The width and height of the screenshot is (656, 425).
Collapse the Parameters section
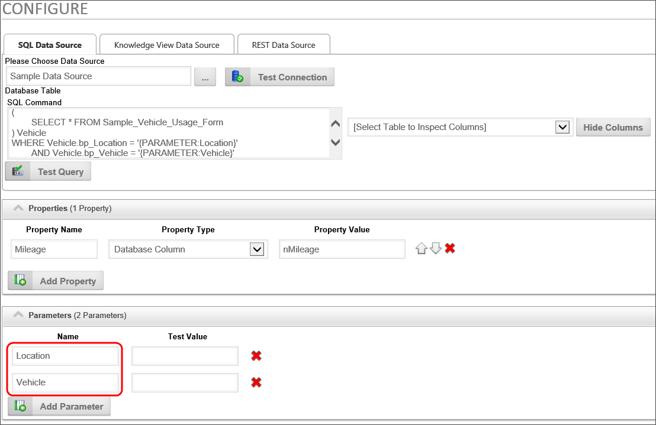pos(18,316)
